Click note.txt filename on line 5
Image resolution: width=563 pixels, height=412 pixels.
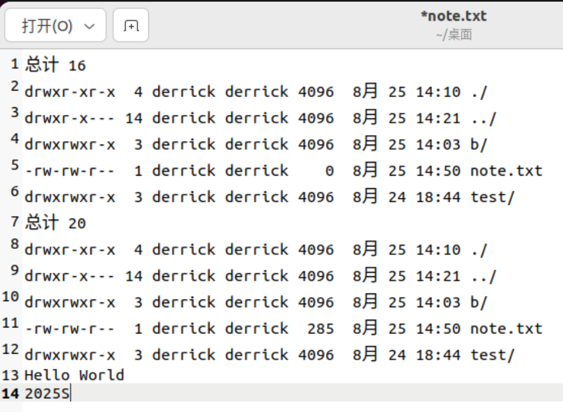pyautogui.click(x=506, y=171)
